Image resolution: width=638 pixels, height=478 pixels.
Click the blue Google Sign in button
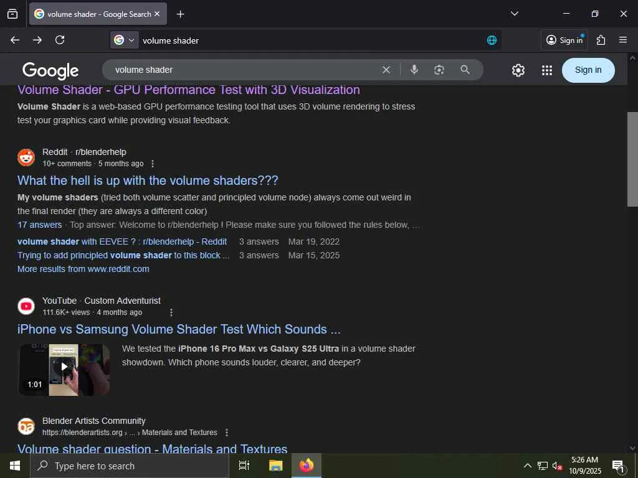point(588,70)
